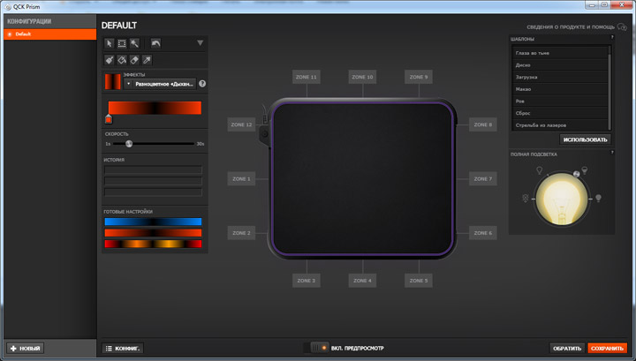This screenshot has height=361, width=636.
Task: Select ZONE 6 label
Action: click(482, 233)
